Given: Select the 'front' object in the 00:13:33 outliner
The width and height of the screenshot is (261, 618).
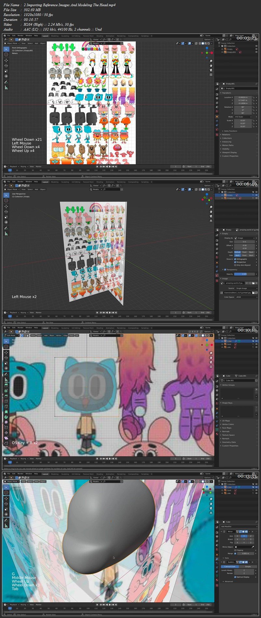Looking at the screenshot, I should pyautogui.click(x=229, y=490).
